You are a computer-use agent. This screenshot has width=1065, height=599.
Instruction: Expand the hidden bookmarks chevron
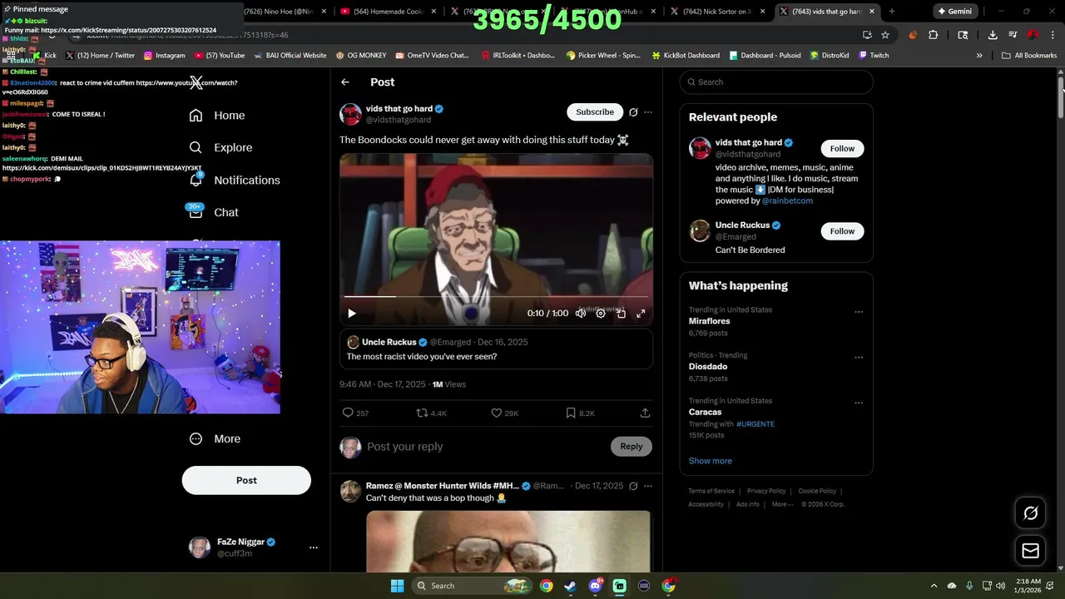[x=979, y=56]
